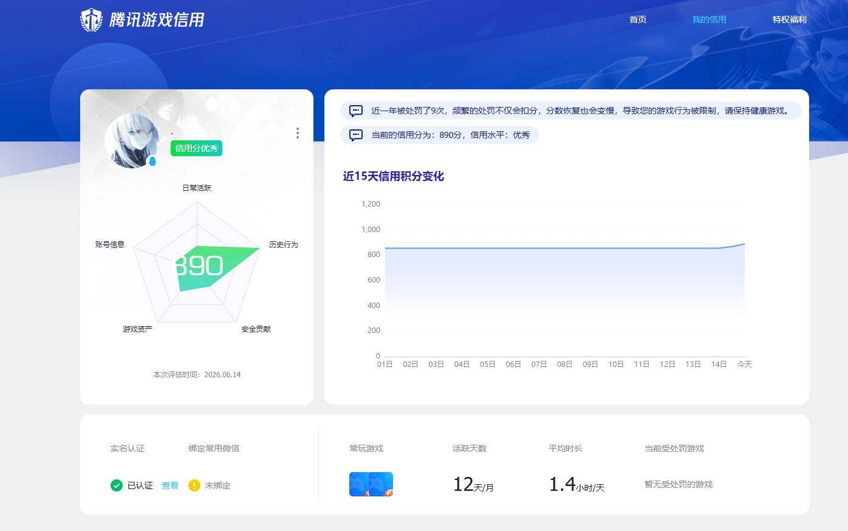
Task: Click the 日常活跃 radar label
Action: pyautogui.click(x=197, y=188)
